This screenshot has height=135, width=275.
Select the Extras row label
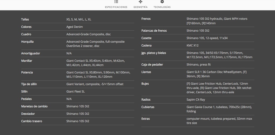(146, 119)
